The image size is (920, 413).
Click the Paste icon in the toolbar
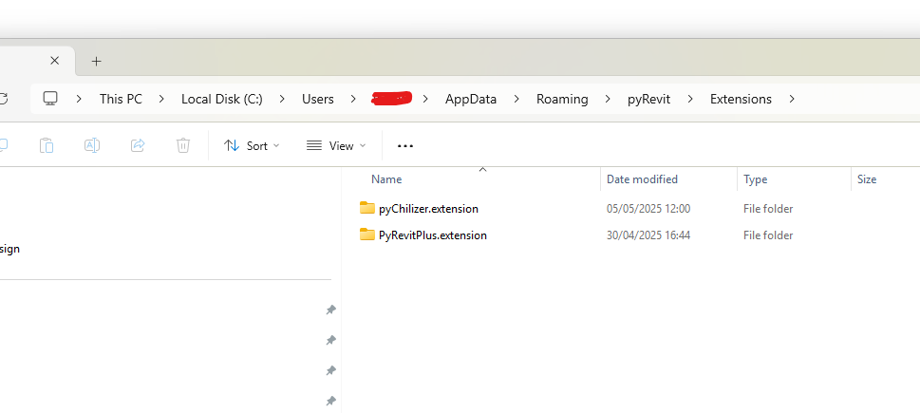[47, 145]
